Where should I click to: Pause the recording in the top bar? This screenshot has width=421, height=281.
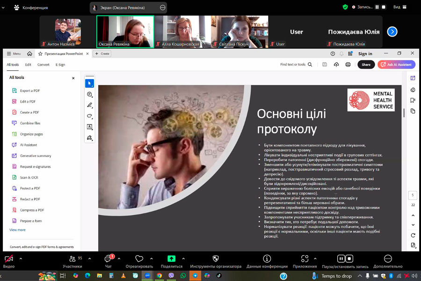coord(377,7)
